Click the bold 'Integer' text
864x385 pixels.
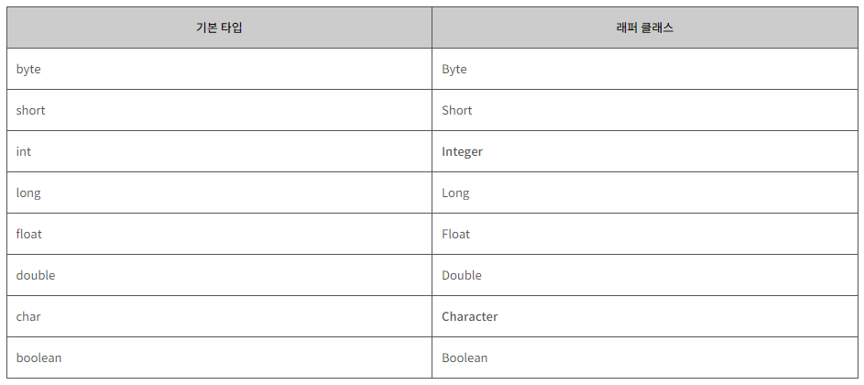click(x=462, y=151)
